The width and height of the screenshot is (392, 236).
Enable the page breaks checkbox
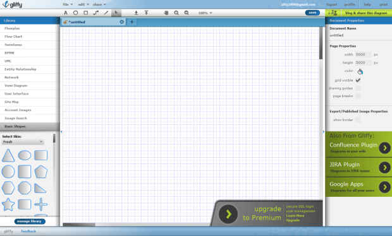358,96
